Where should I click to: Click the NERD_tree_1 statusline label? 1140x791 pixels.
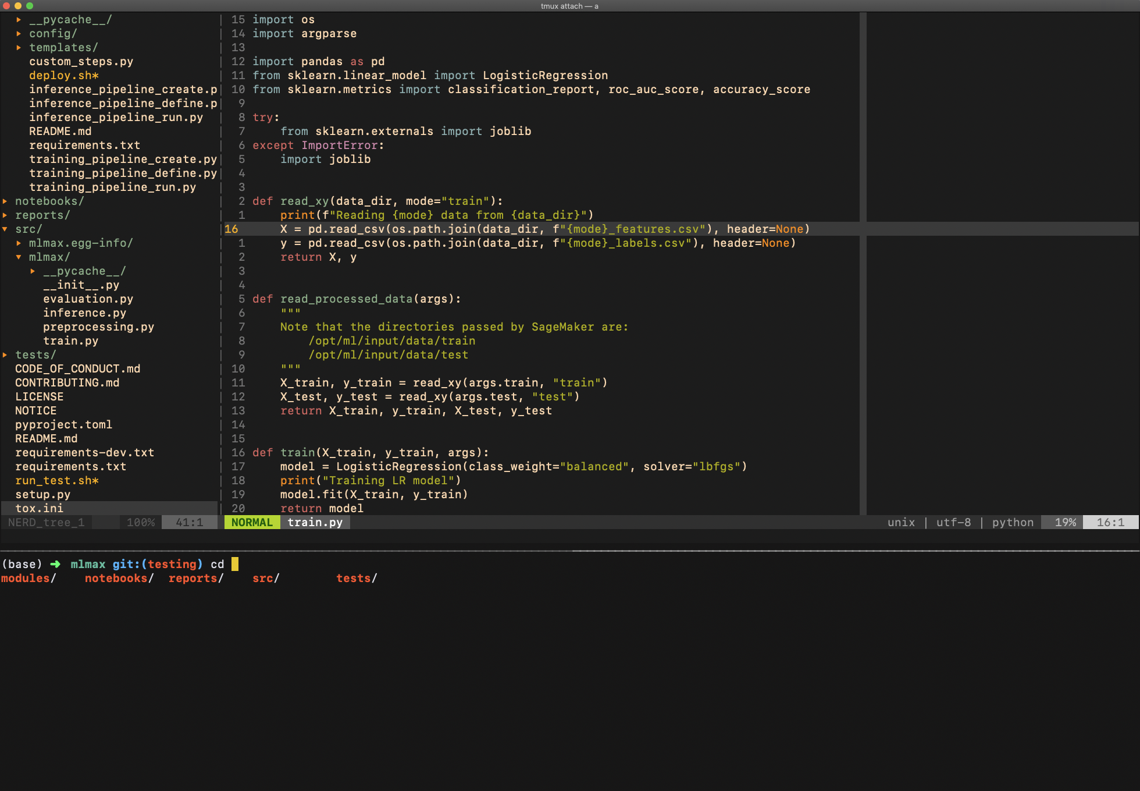click(47, 523)
